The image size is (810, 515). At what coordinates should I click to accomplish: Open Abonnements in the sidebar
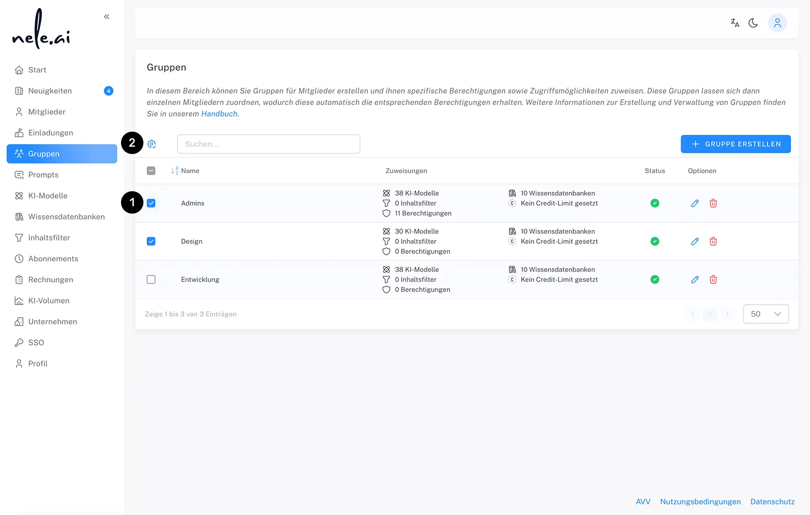pyautogui.click(x=62, y=258)
